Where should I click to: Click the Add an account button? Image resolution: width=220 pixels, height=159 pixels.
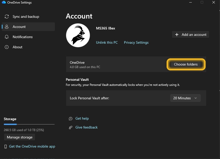[x=190, y=35]
